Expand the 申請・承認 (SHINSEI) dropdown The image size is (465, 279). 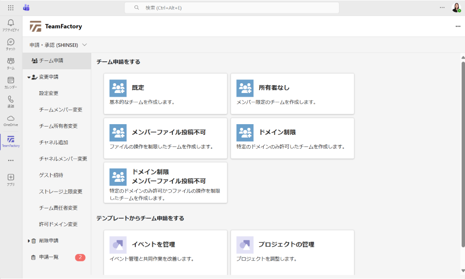coord(84,45)
